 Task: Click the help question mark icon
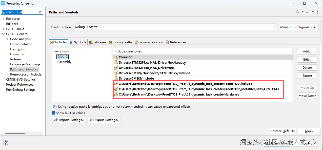[5, 143]
